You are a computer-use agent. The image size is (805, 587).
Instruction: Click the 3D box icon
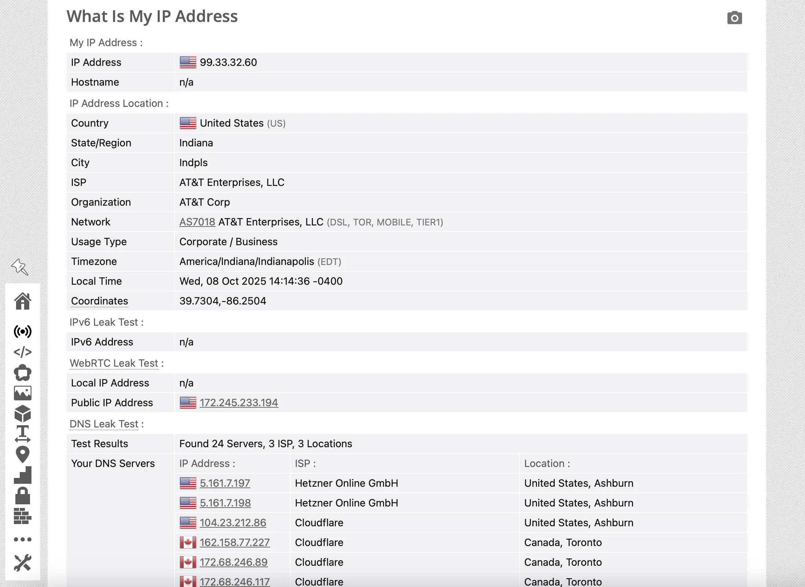[x=23, y=414]
